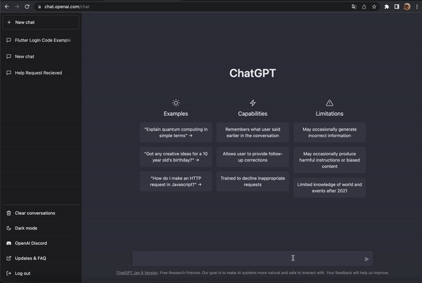422x283 pixels.
Task: Open Updates & FAQ
Action: [41, 258]
